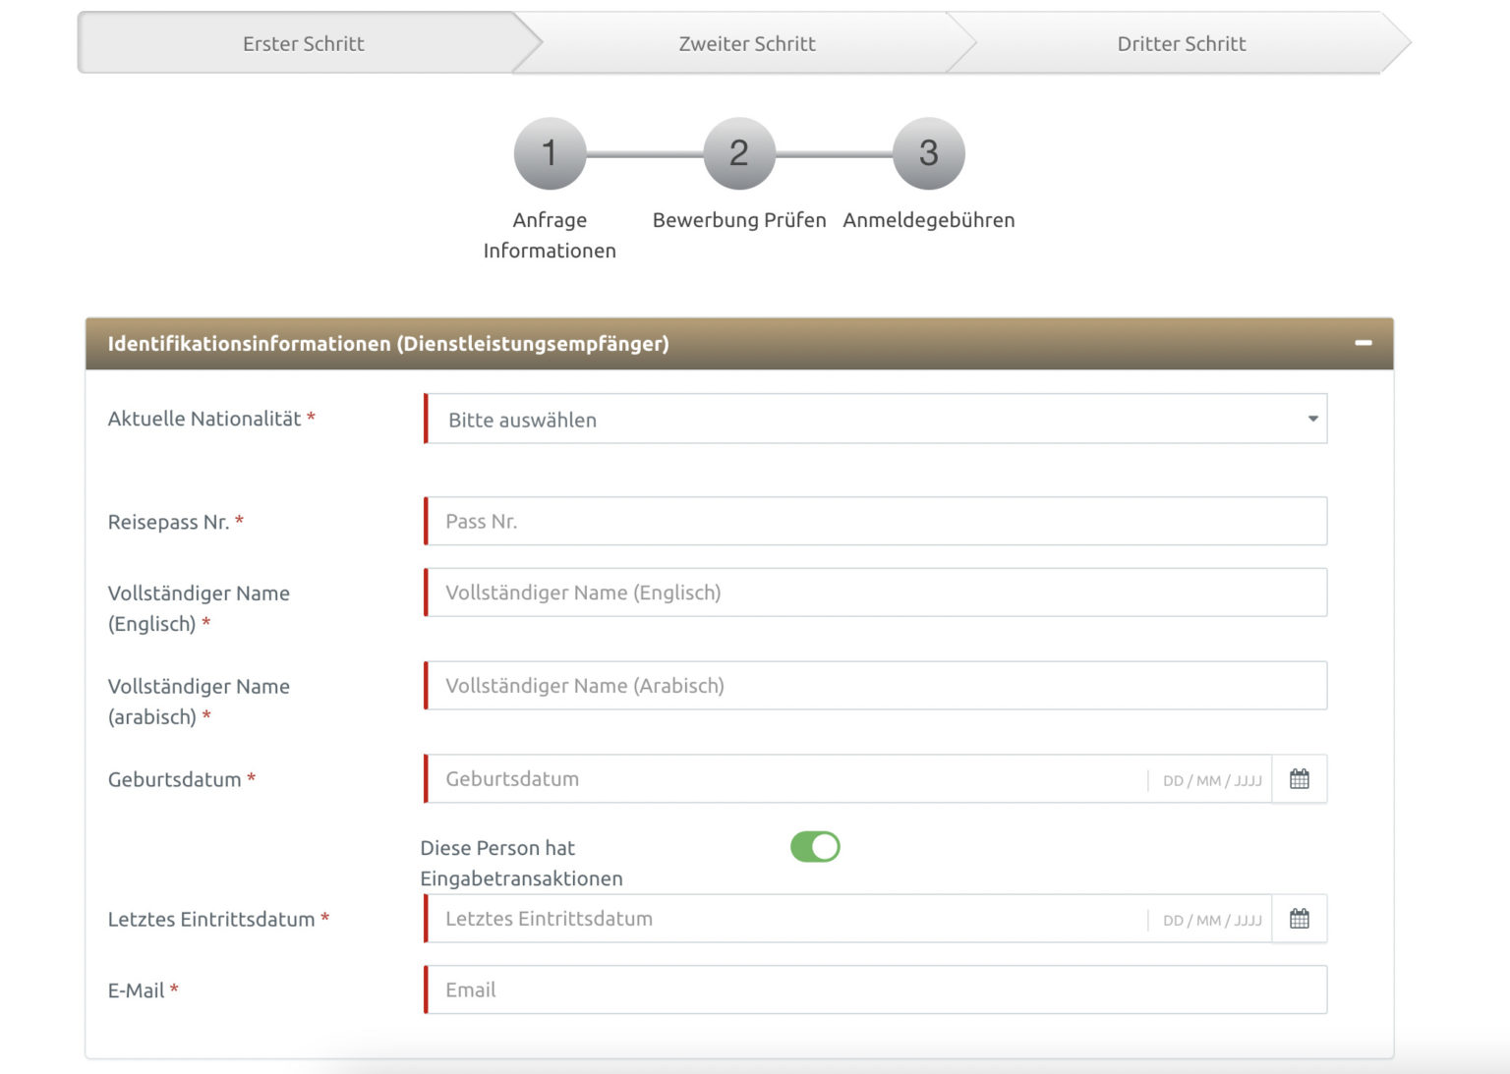Click the Reisepass Nr. input field
Screen dimensions: 1510x1074
pos(876,522)
